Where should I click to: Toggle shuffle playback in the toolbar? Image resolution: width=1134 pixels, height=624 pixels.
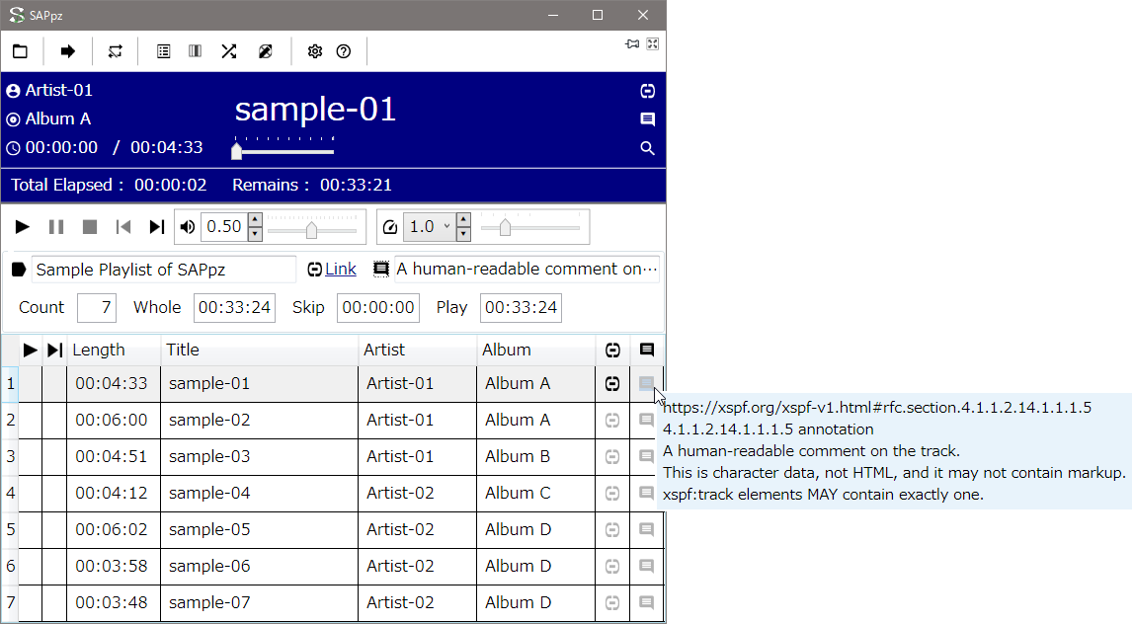coord(229,51)
